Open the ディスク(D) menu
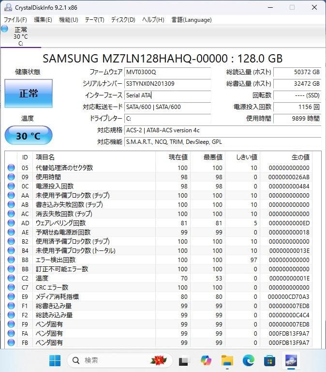This screenshot has height=372, width=326. (x=123, y=20)
